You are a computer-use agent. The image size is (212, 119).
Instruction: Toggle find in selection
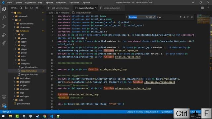(188, 17)
